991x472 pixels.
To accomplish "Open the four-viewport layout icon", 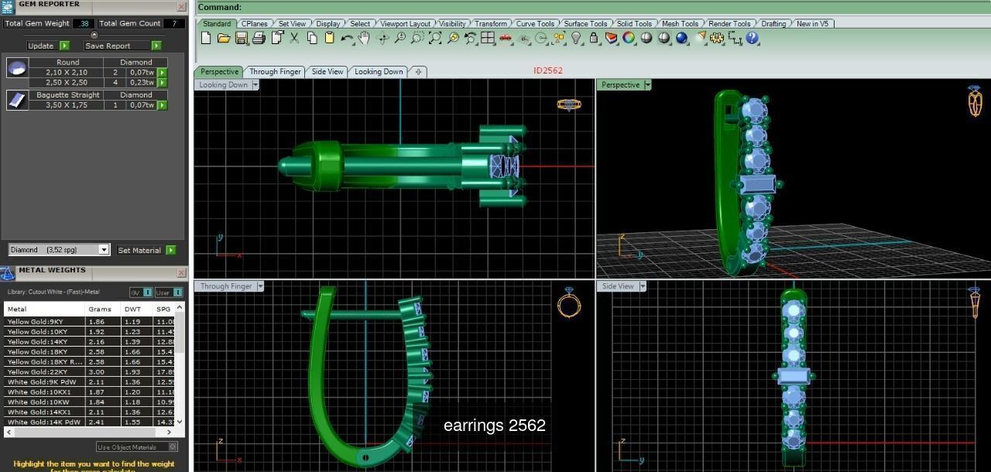I will click(488, 38).
